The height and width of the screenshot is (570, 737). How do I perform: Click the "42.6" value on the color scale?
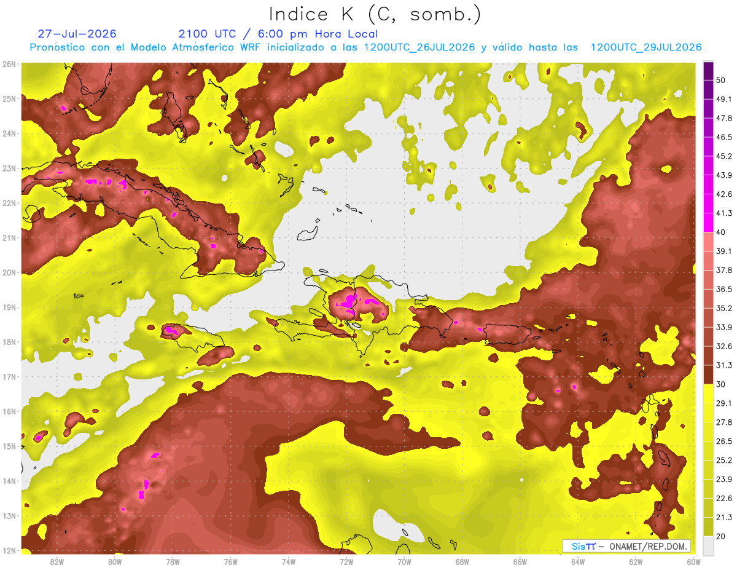(x=724, y=194)
